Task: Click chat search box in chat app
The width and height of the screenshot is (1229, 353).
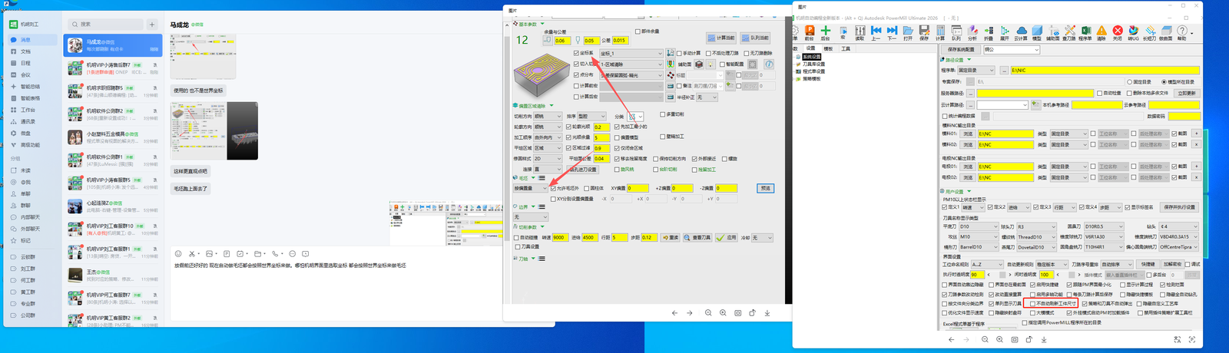Action: pos(105,24)
